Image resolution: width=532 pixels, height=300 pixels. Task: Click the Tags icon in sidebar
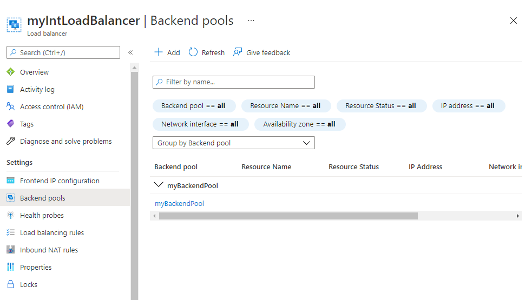(10, 124)
